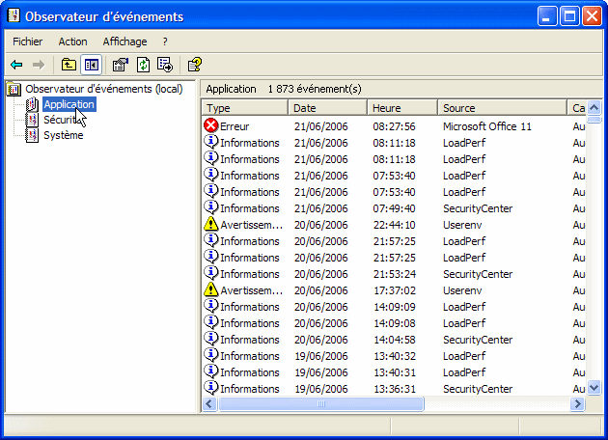
Task: Open the Fichier menu
Action: pyautogui.click(x=28, y=41)
